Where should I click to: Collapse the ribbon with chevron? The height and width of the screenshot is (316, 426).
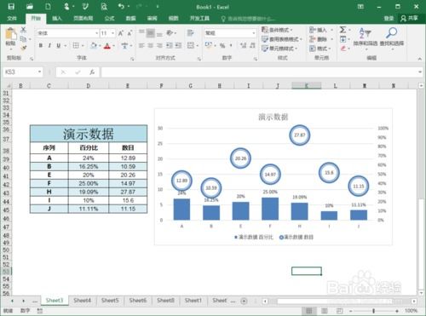(x=420, y=59)
